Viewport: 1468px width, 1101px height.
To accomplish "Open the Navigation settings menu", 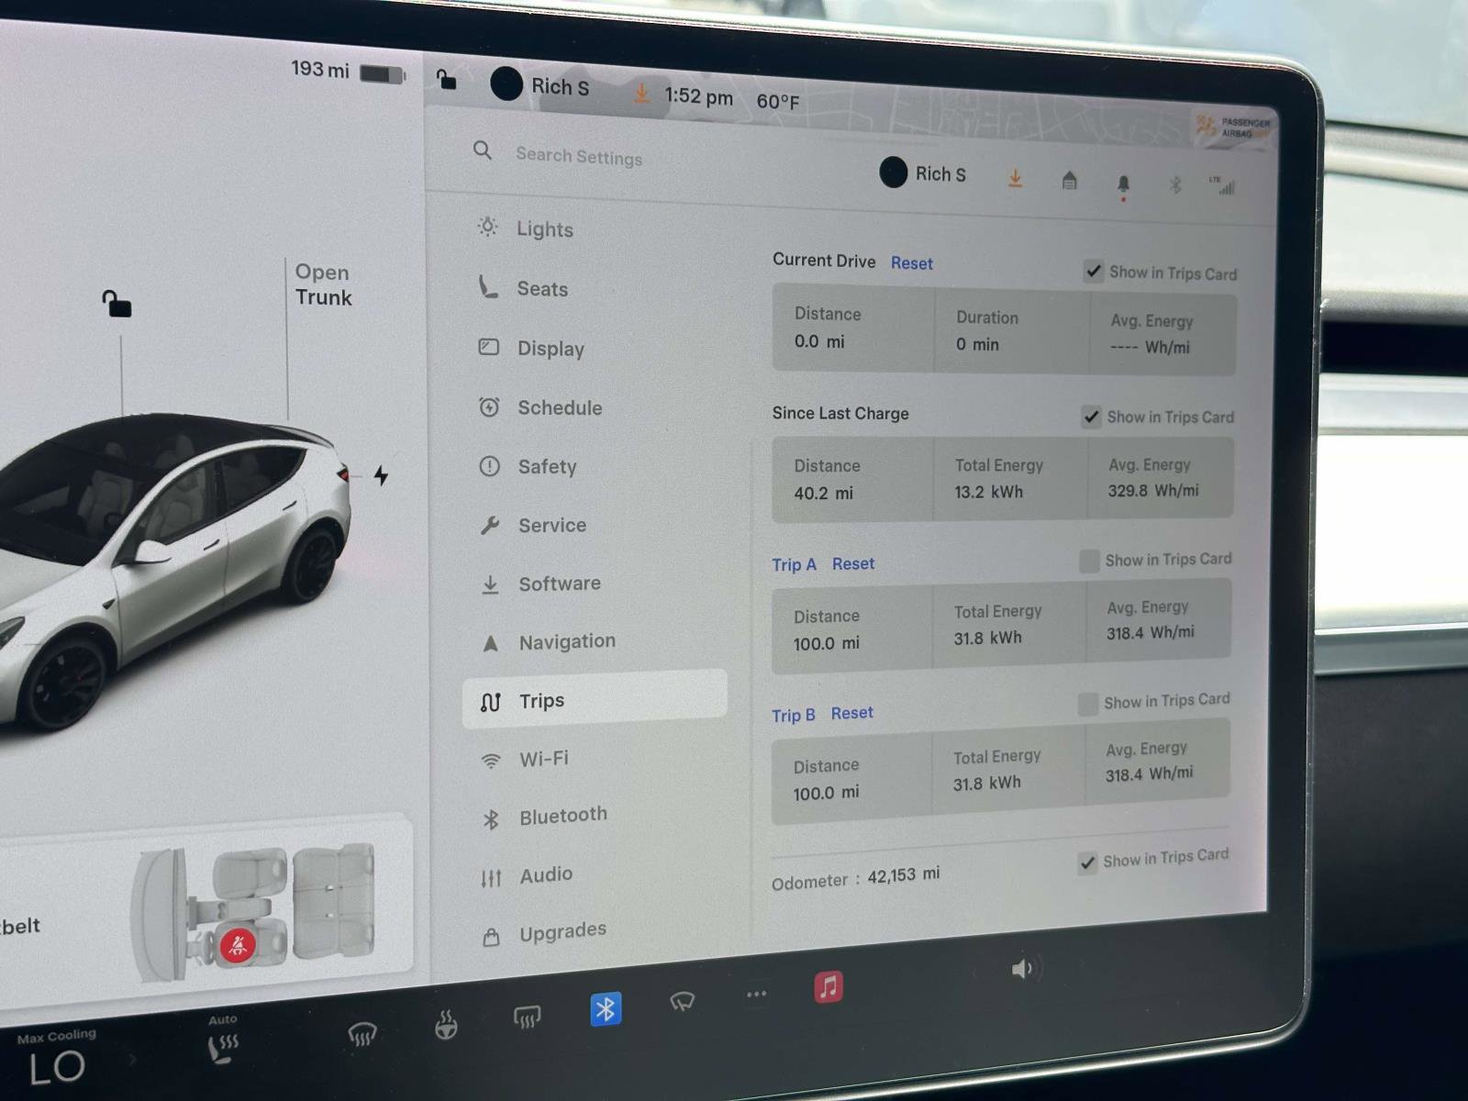I will pos(548,642).
